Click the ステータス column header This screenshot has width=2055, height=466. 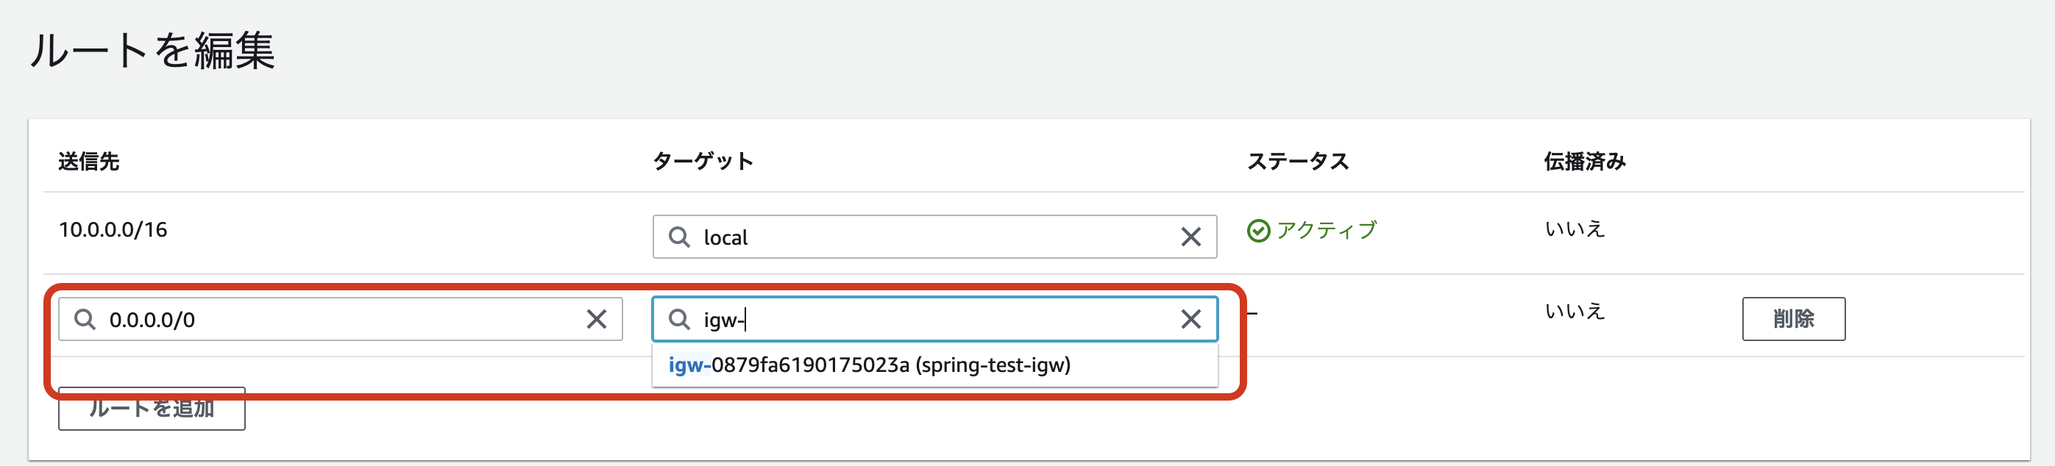click(x=1299, y=160)
